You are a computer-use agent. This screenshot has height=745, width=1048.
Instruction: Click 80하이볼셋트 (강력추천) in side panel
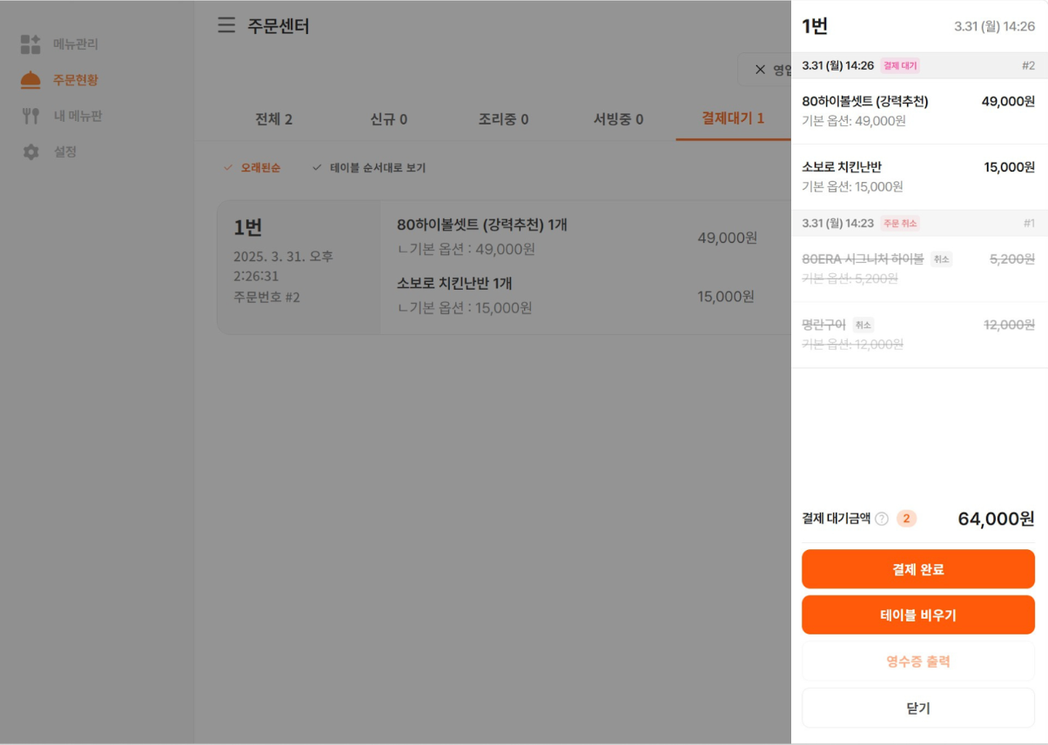(865, 101)
